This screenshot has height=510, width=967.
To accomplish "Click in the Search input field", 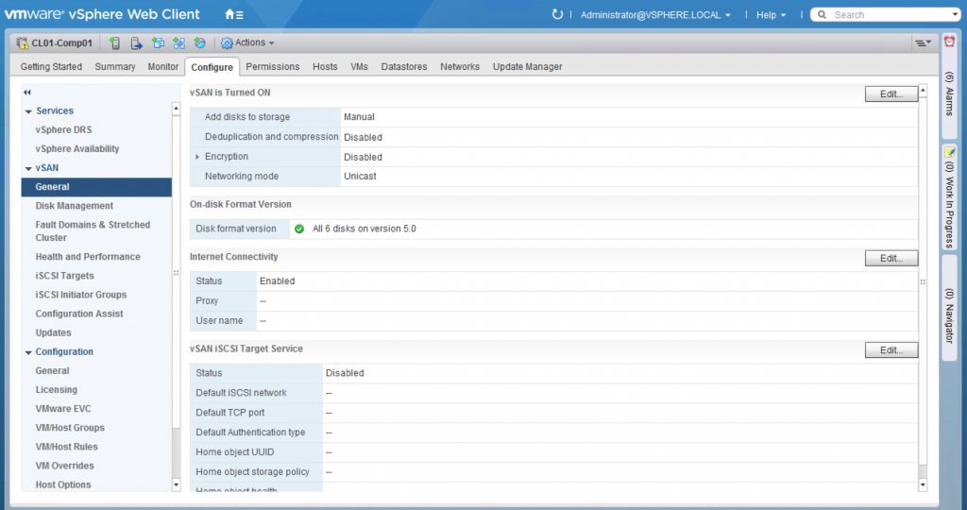I will click(888, 15).
